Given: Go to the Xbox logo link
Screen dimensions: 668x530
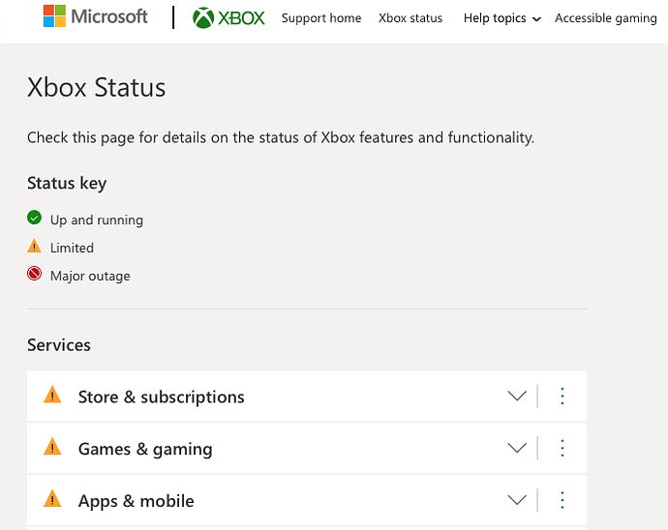Looking at the screenshot, I should coord(228,17).
